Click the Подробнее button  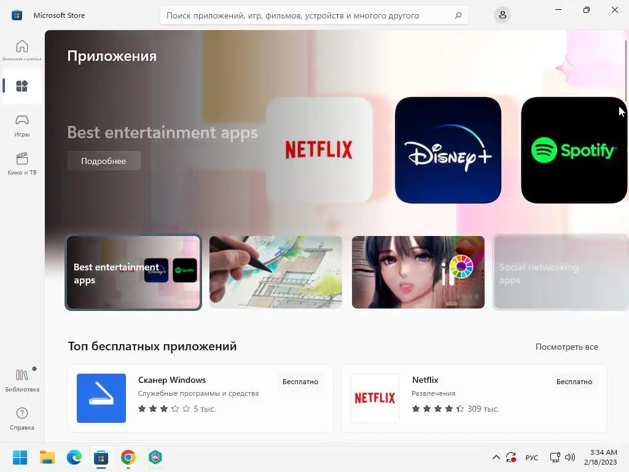[103, 161]
